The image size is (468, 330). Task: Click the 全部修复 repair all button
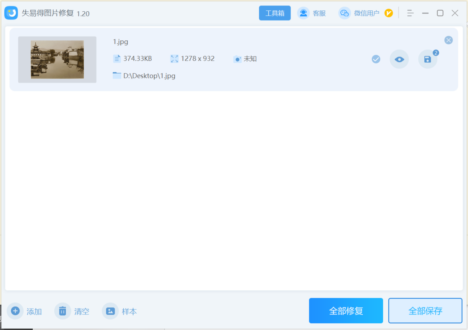click(346, 311)
